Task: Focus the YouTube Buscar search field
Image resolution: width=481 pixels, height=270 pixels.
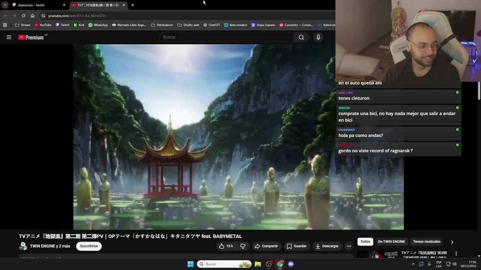Action: pyautogui.click(x=226, y=37)
